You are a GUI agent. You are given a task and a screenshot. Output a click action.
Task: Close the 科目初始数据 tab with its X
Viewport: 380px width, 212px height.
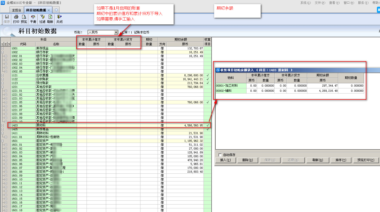click(x=49, y=10)
